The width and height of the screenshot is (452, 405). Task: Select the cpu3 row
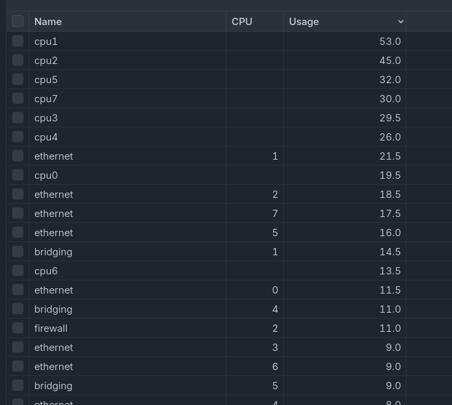click(46, 117)
